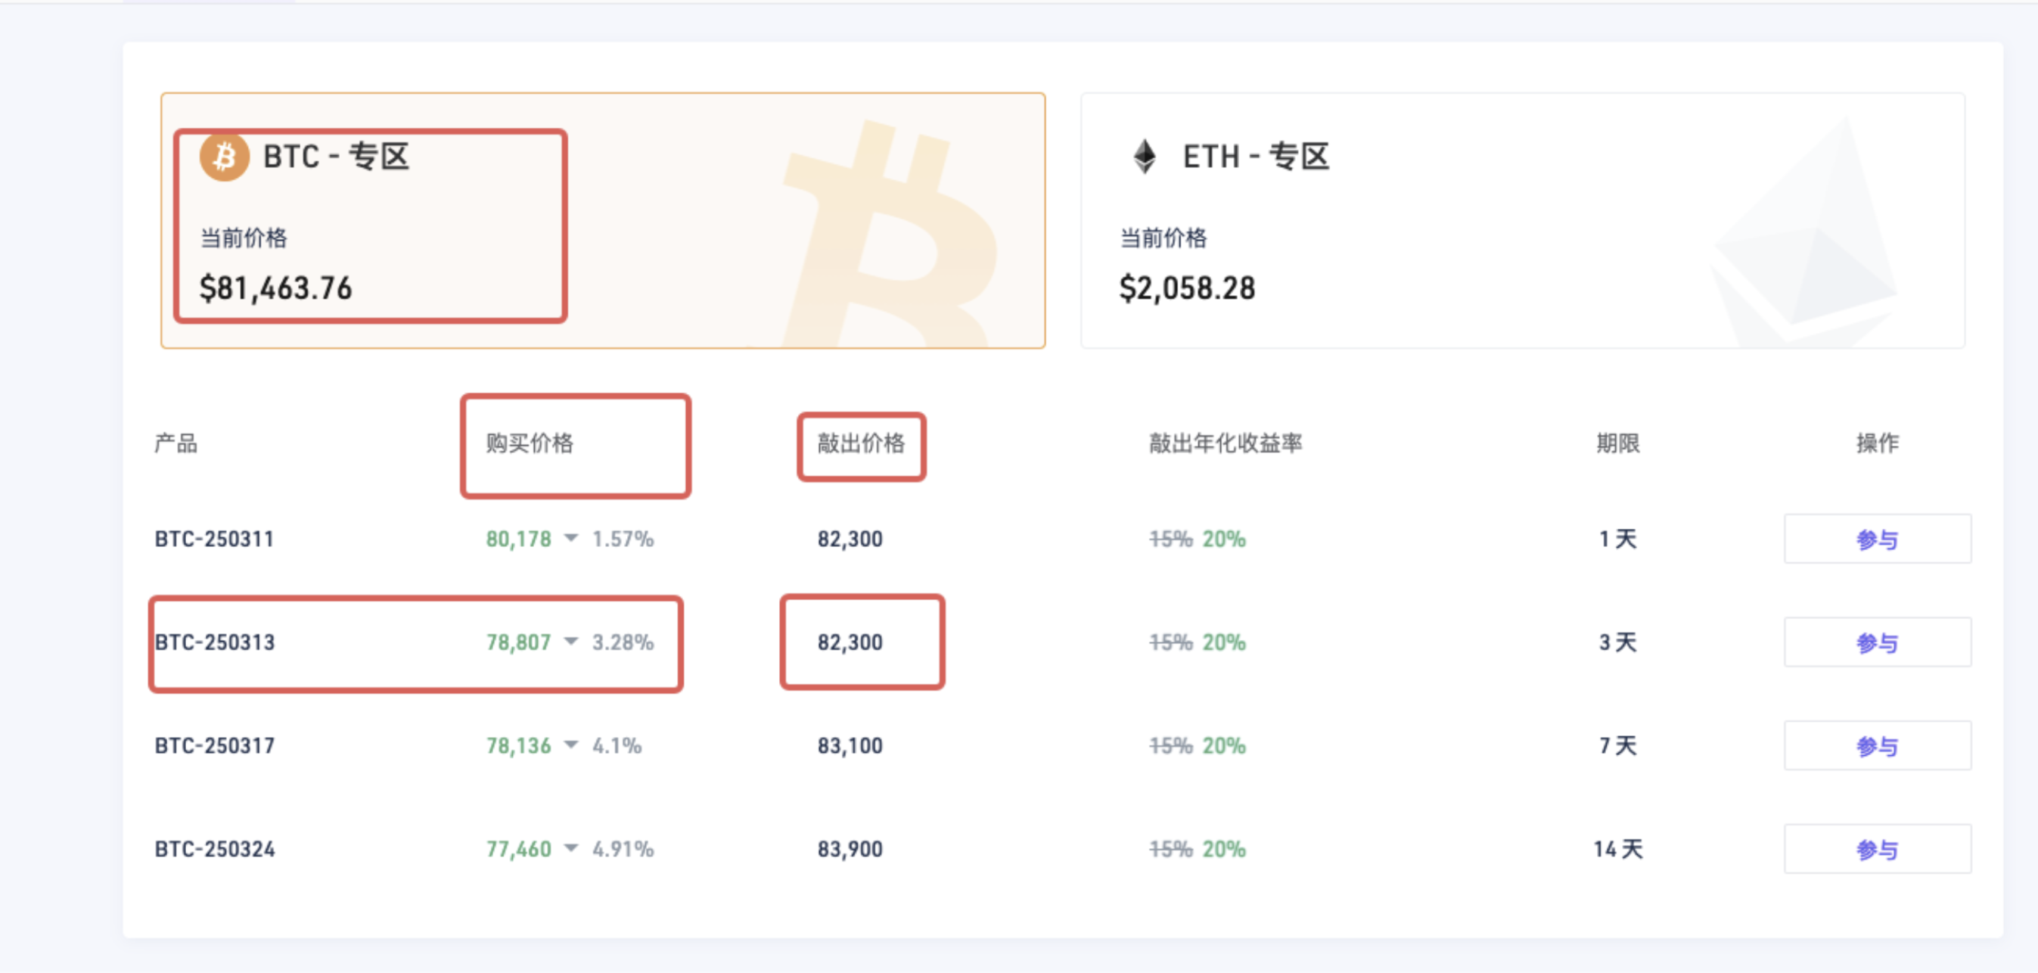This screenshot has width=2038, height=973.
Task: Click the Ethereum diamond logo icon
Action: point(1144,157)
